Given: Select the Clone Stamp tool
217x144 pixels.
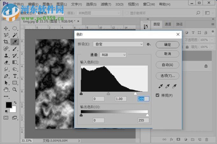Looking at the screenshot, I should 6,55.
